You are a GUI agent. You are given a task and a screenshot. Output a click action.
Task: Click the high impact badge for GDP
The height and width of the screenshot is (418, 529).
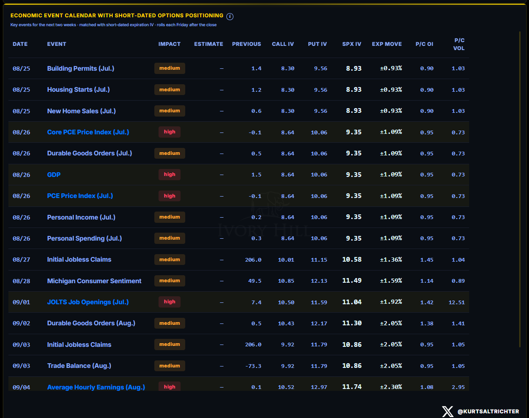(x=169, y=175)
